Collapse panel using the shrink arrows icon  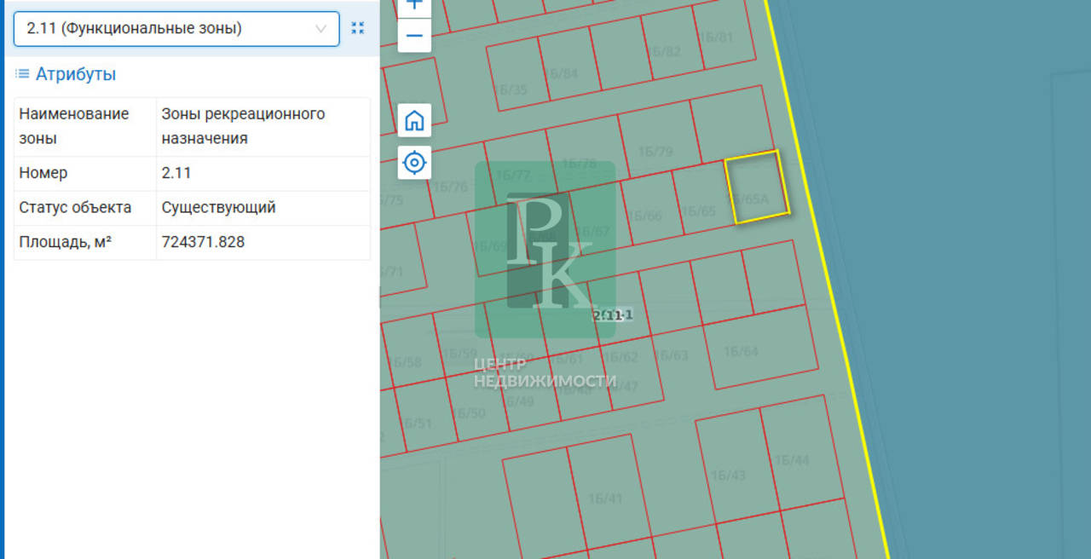coord(358,28)
